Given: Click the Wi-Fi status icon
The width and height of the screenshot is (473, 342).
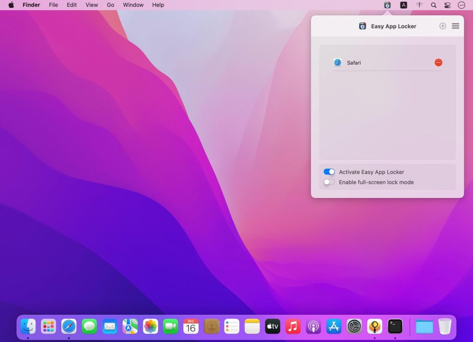Looking at the screenshot, I should pyautogui.click(x=419, y=5).
